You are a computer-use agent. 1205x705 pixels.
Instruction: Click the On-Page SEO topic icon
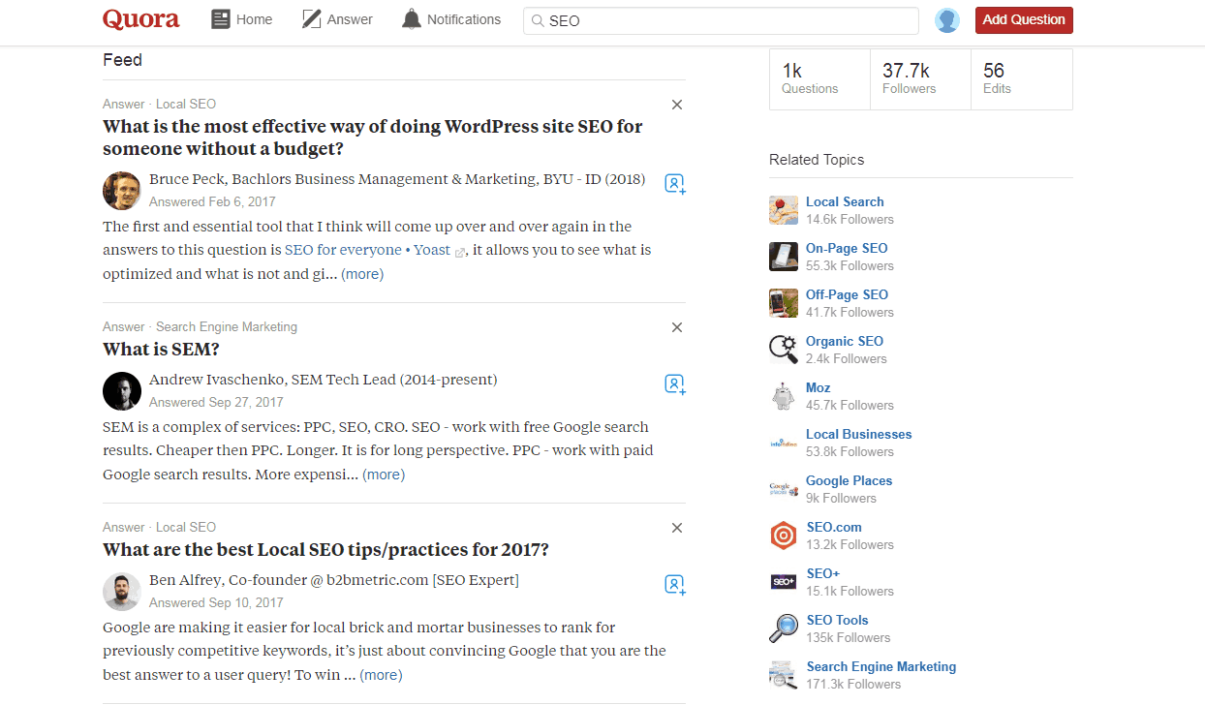pyautogui.click(x=784, y=257)
